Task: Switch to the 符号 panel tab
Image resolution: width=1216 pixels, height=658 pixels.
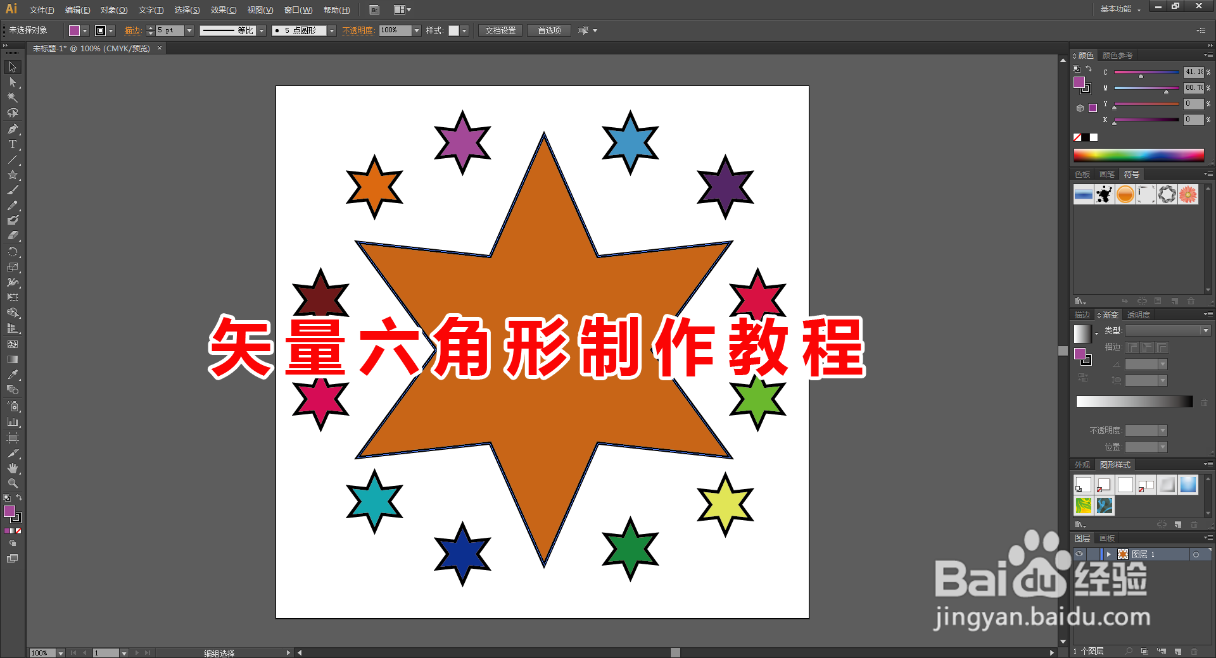Action: click(1133, 174)
